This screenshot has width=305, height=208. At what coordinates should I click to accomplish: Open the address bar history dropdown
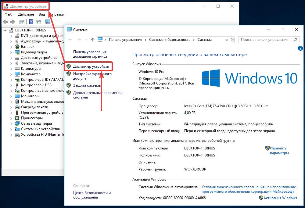[227, 40]
